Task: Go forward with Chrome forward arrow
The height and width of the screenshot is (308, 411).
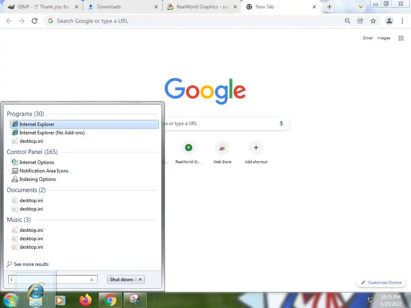Action: pos(22,21)
